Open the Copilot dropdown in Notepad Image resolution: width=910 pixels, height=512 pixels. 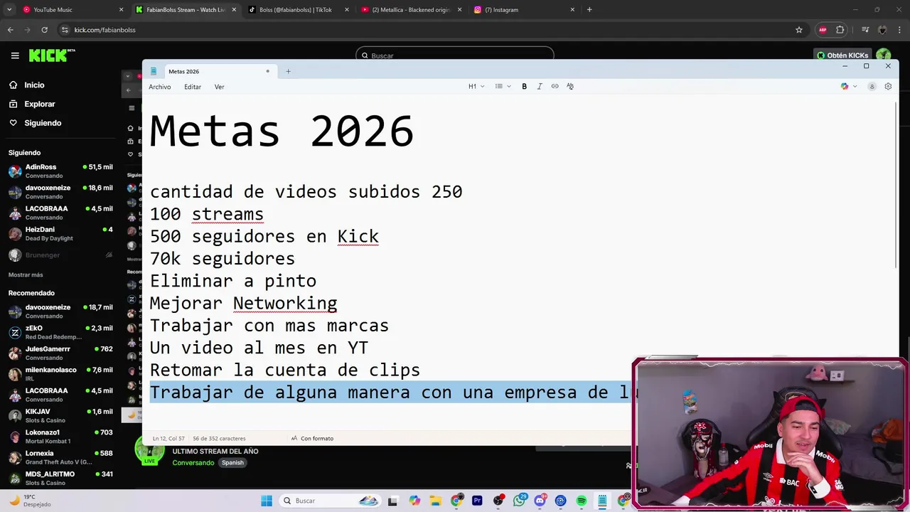click(x=849, y=86)
